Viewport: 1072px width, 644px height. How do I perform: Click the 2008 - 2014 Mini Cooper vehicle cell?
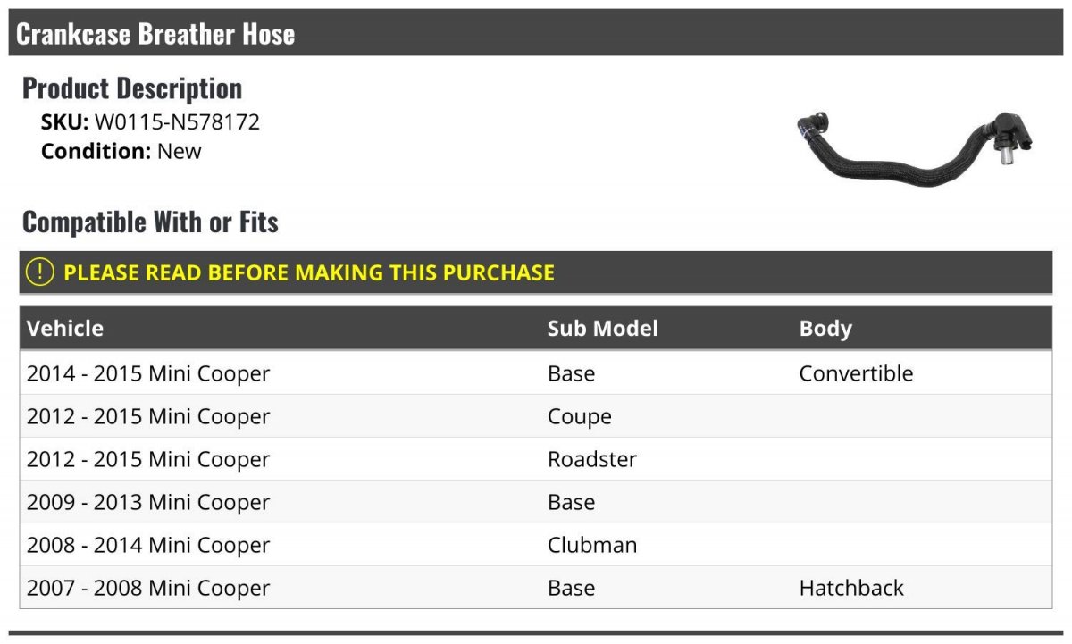tap(148, 545)
